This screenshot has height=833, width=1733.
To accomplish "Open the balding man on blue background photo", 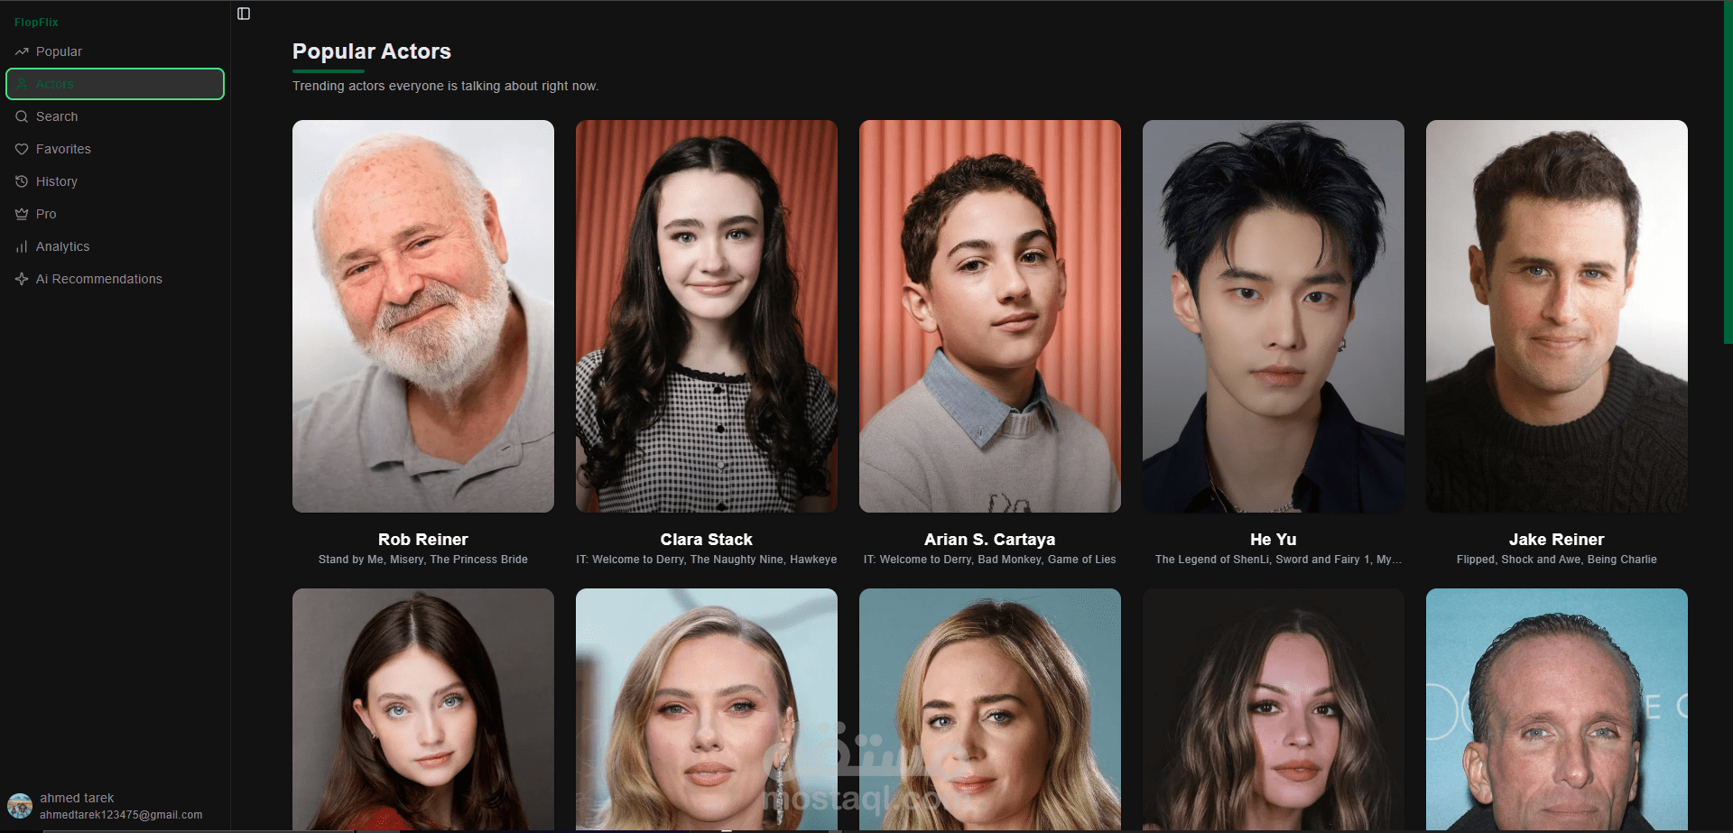I will pos(1557,709).
